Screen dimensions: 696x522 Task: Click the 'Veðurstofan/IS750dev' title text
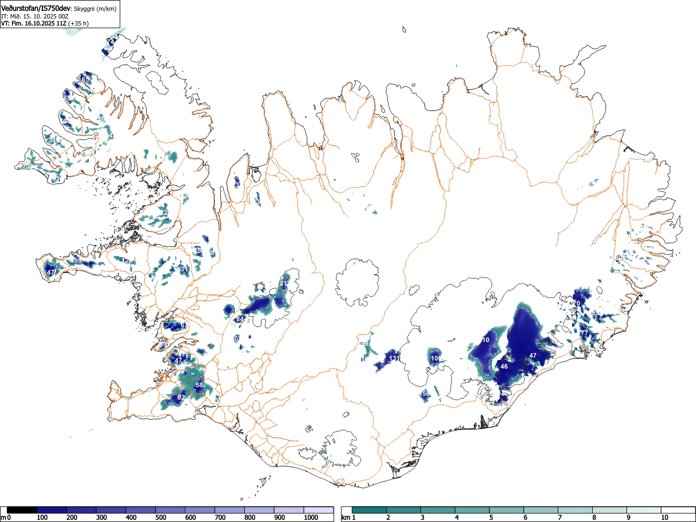[x=36, y=8]
